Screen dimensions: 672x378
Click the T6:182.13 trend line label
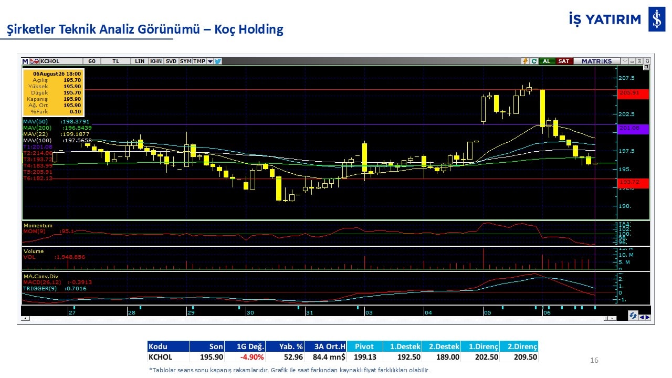(38, 178)
